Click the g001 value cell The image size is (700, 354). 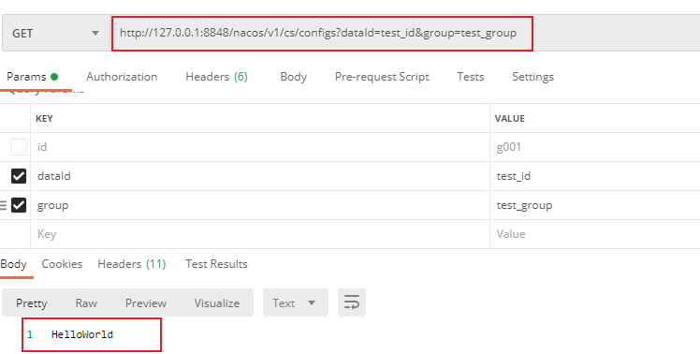595,147
